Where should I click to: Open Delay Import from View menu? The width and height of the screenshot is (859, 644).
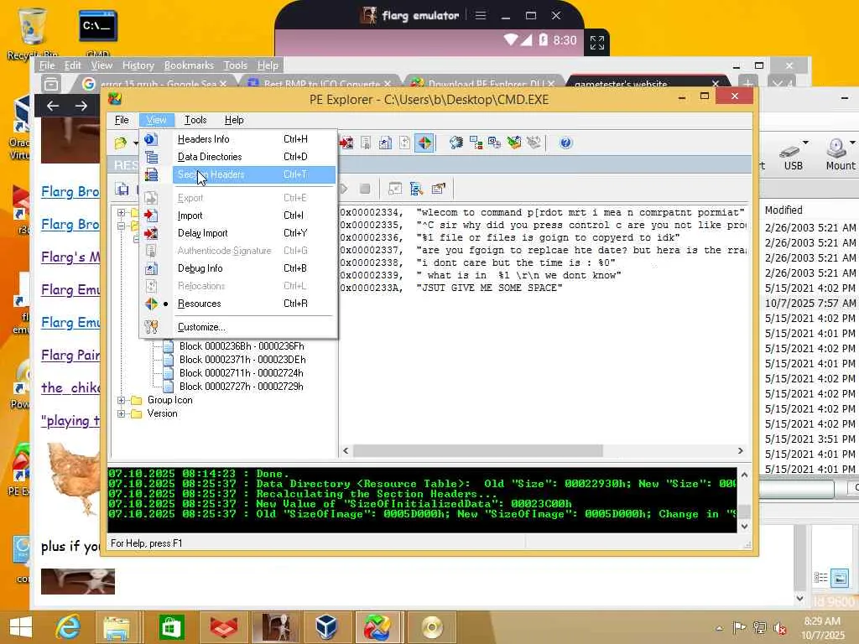tap(203, 233)
